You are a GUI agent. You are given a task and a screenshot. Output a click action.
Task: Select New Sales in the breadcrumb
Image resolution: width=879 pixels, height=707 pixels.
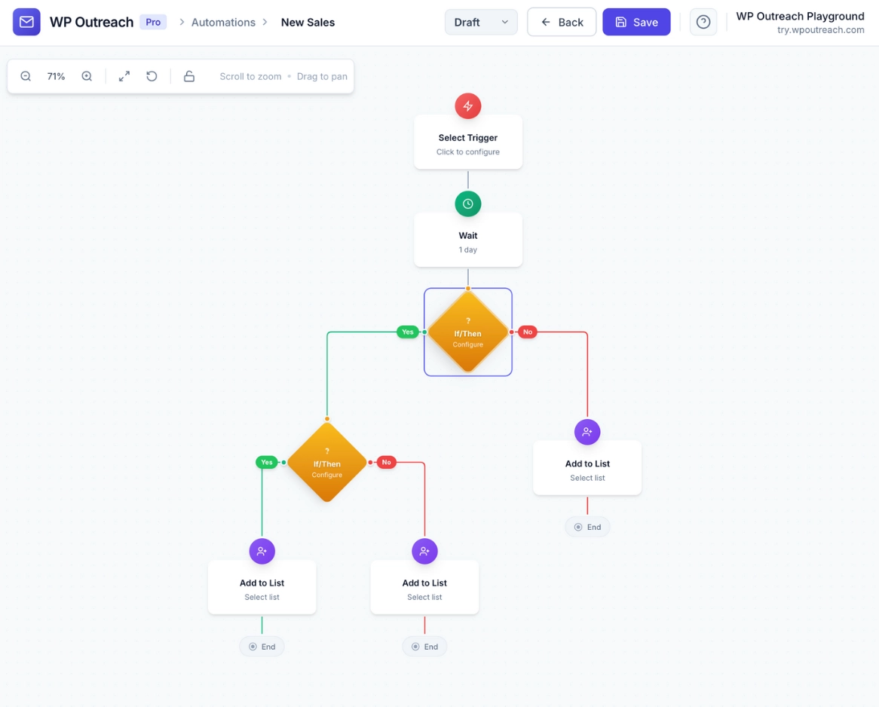coord(308,22)
